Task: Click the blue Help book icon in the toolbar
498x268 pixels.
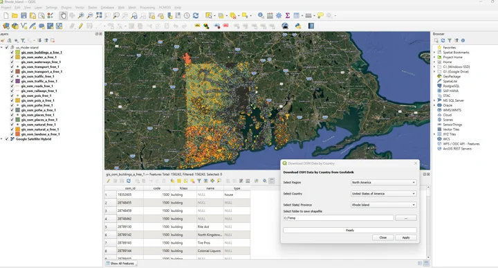Action: [311, 26]
